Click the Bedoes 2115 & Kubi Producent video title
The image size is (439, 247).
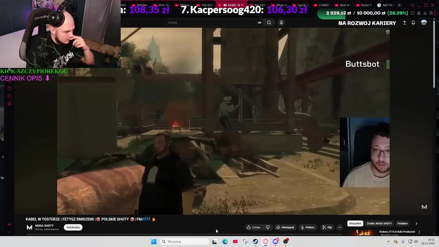point(397,232)
